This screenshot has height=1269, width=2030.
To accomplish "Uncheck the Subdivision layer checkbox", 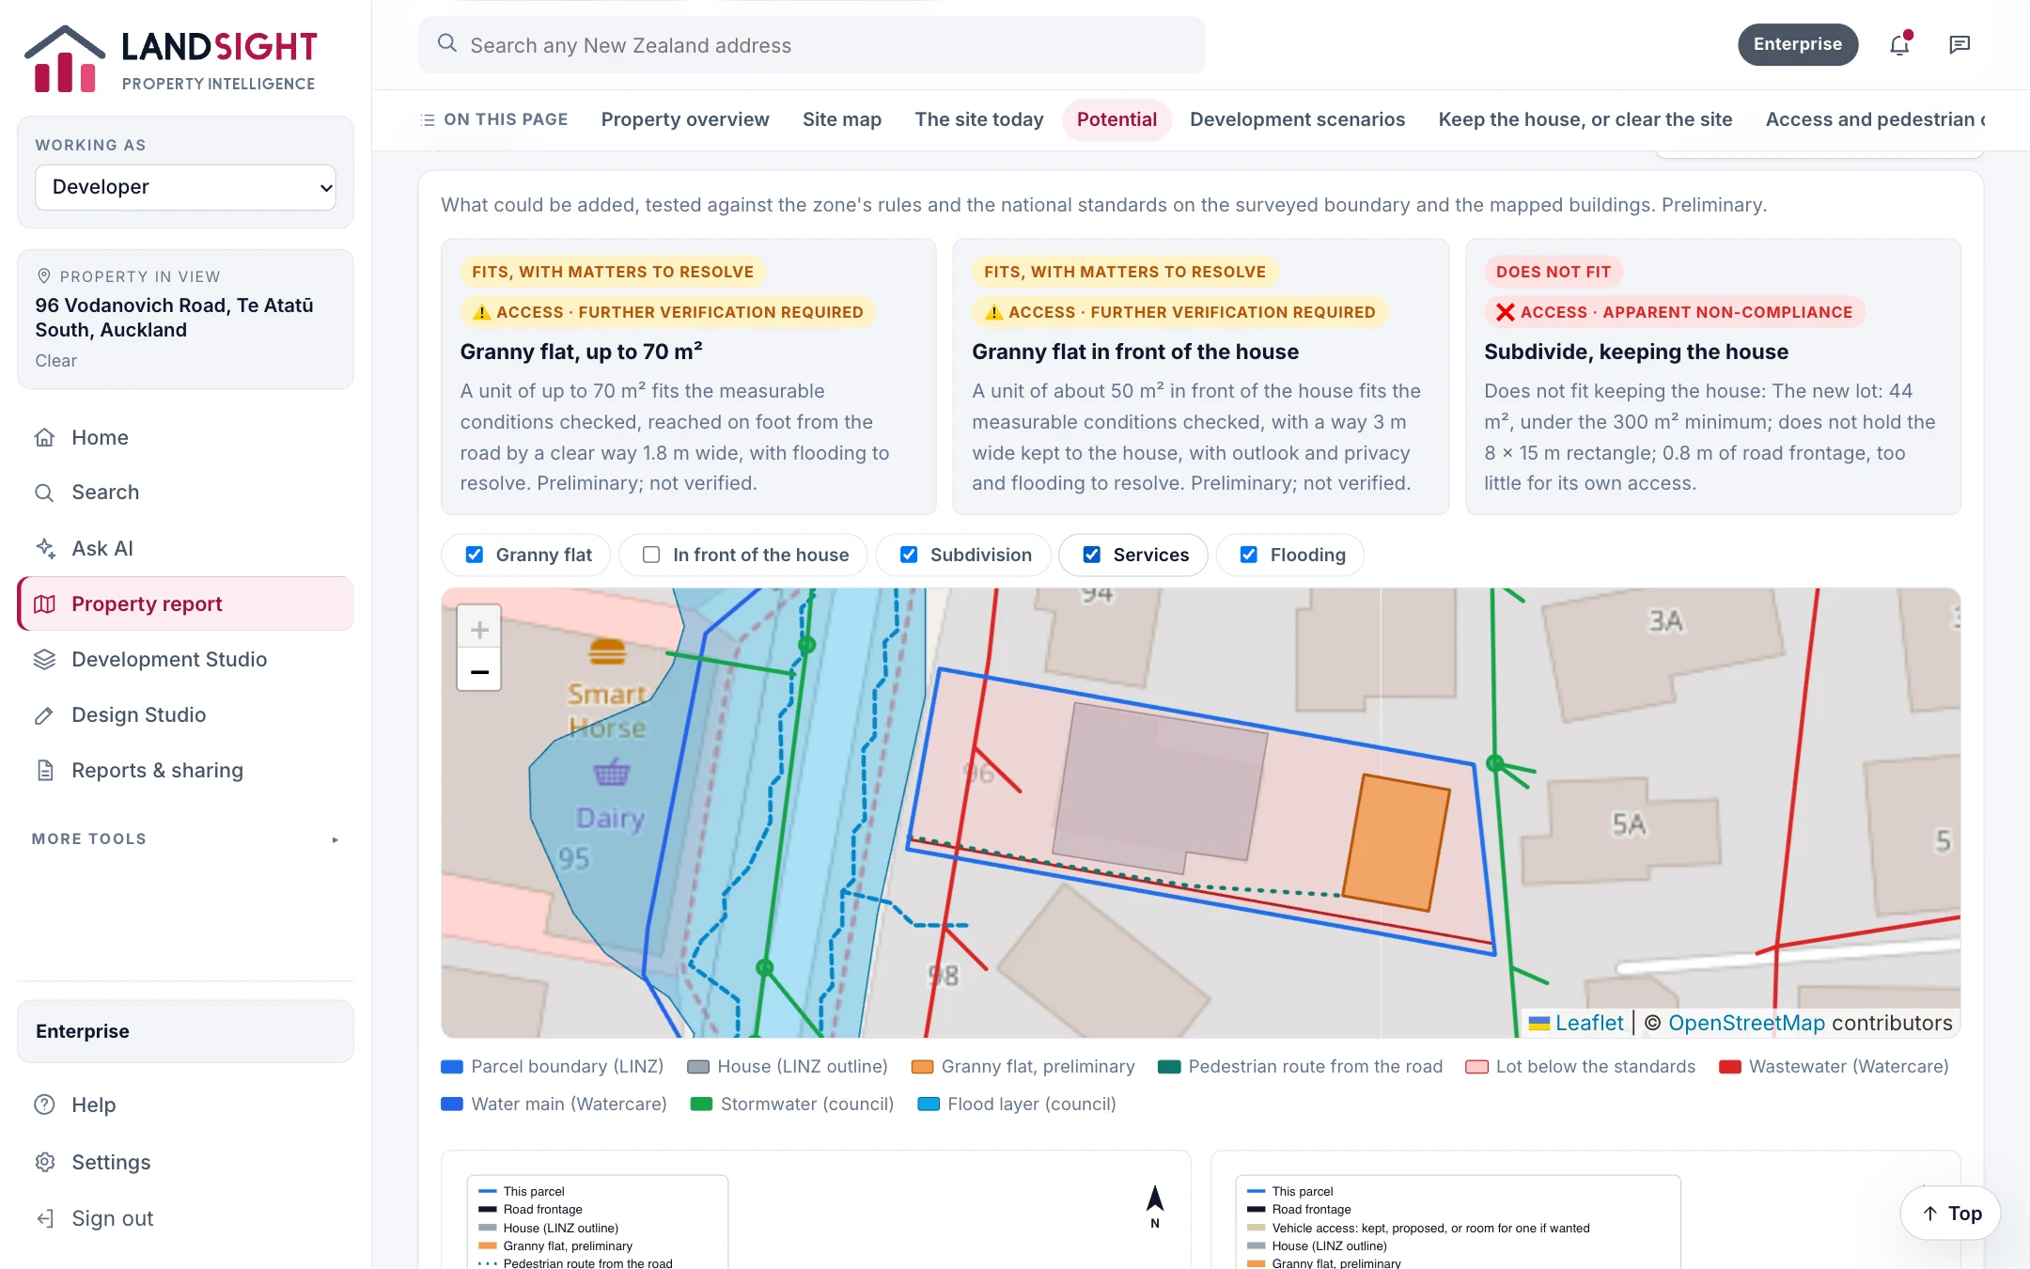I will coord(909,555).
